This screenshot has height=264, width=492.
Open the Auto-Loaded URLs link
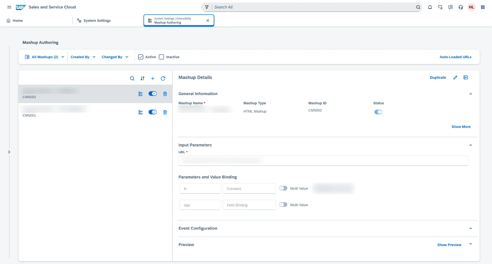[x=455, y=57]
